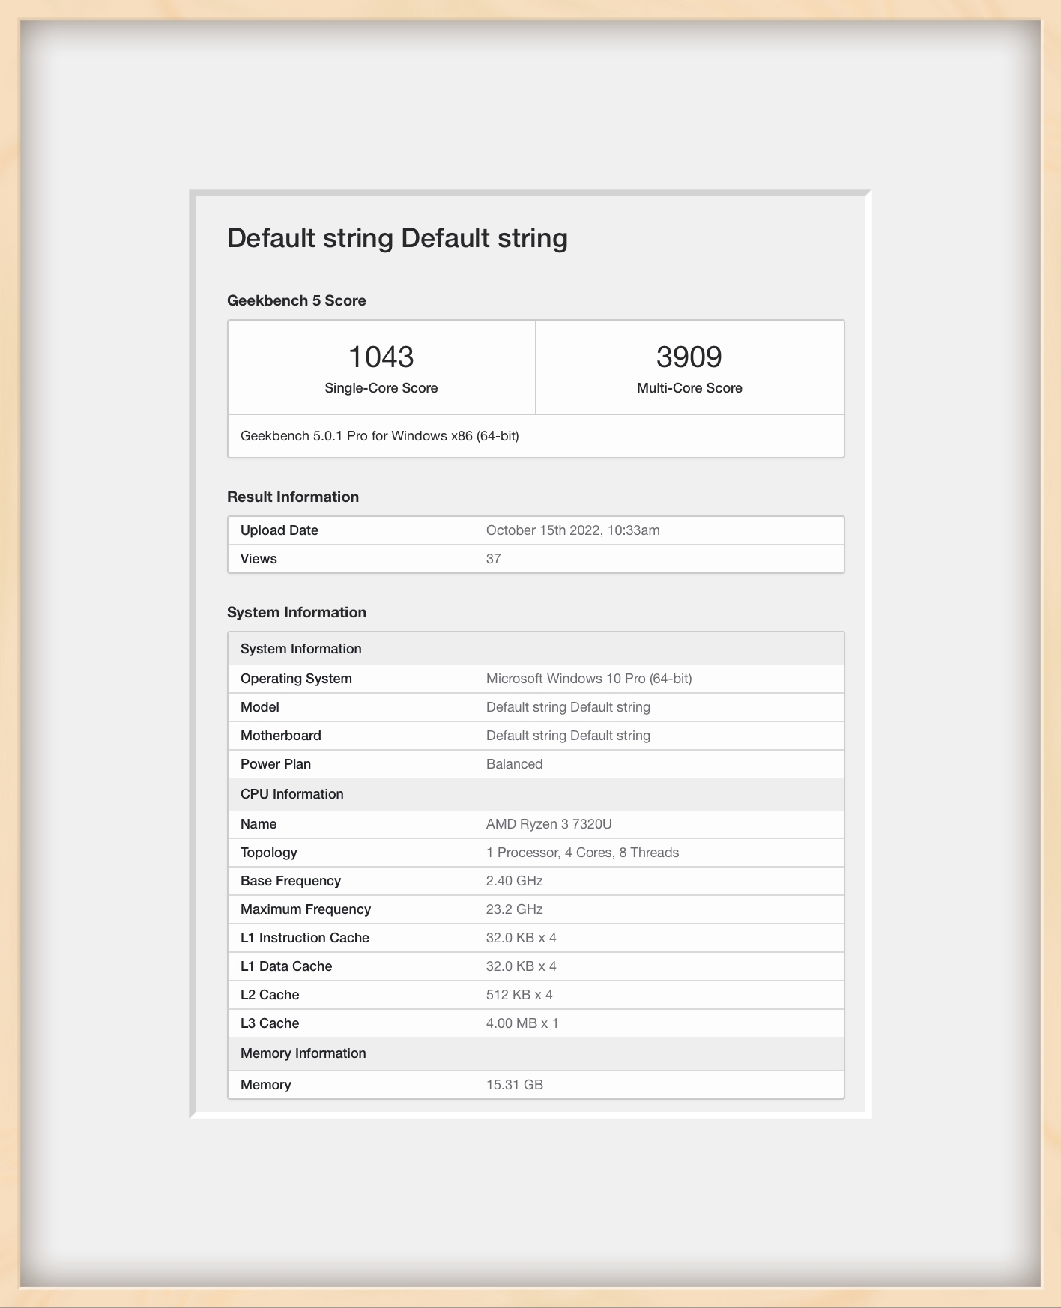Click the Maximum Frequency value 23.2 GHz
Viewport: 1061px width, 1308px height.
514,909
